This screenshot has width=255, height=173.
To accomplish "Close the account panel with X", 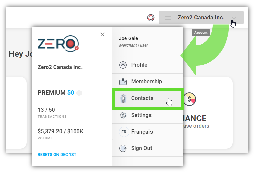I will coord(102,34).
